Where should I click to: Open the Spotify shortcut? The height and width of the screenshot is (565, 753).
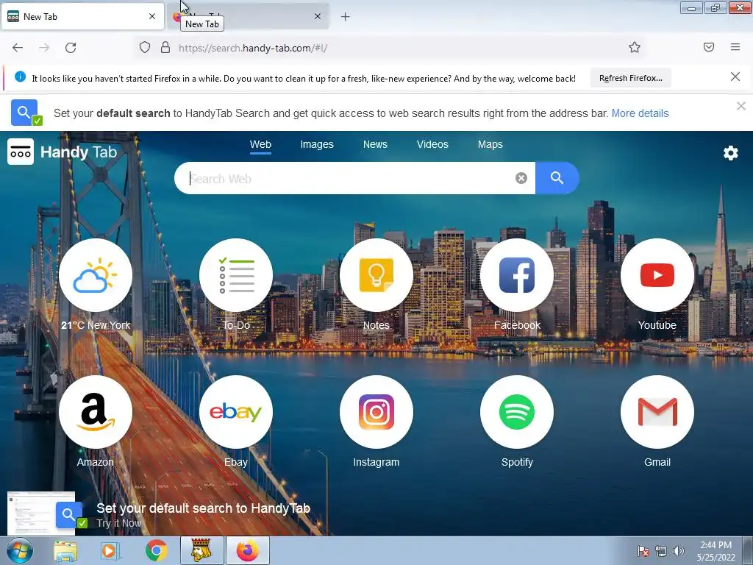click(x=517, y=412)
